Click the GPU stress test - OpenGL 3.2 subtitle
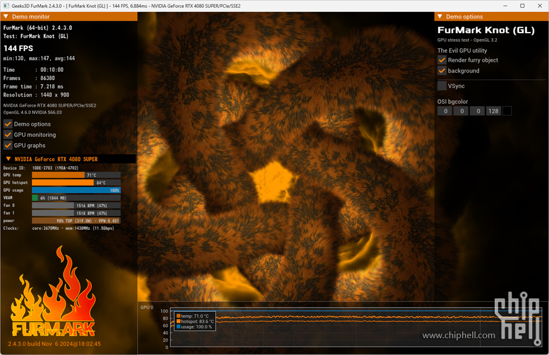This screenshot has height=355, width=549. tap(467, 40)
